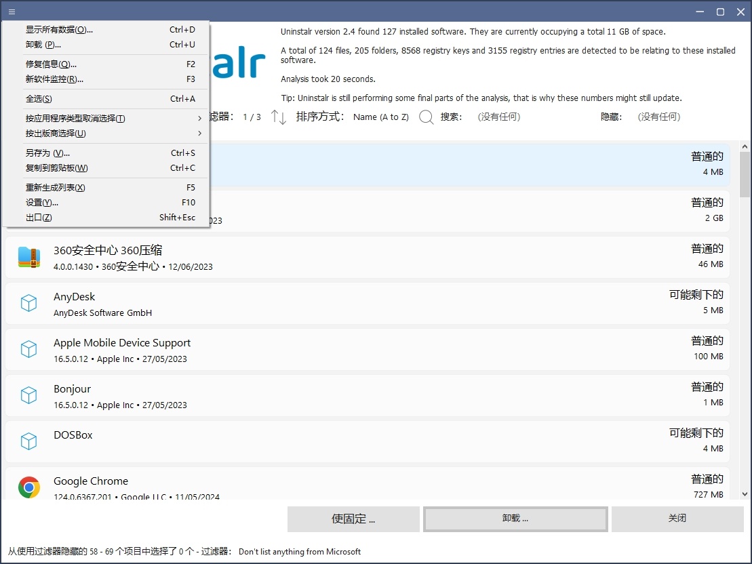752x564 pixels.
Task: Click the Google Chrome icon
Action: [28, 487]
